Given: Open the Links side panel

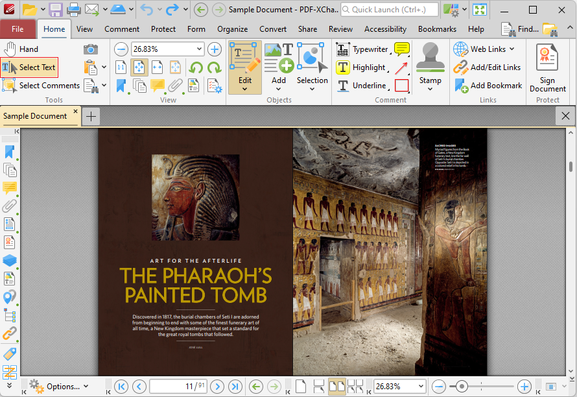Looking at the screenshot, I should [9, 333].
